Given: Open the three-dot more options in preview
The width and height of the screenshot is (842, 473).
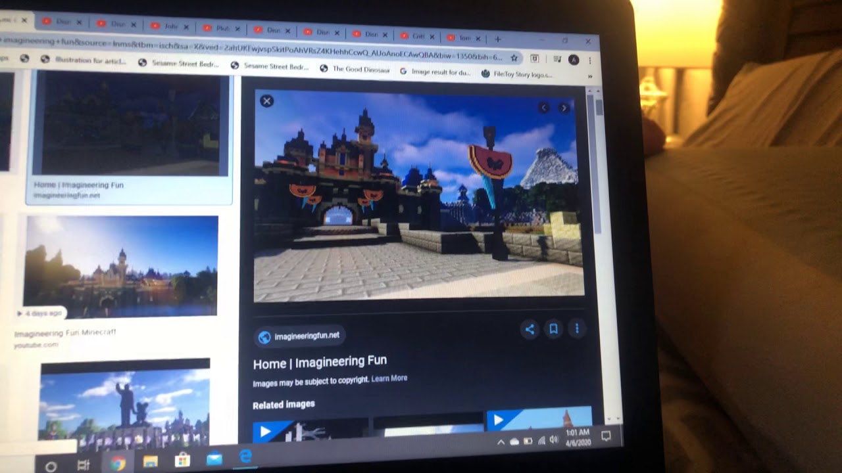Looking at the screenshot, I should [x=577, y=328].
